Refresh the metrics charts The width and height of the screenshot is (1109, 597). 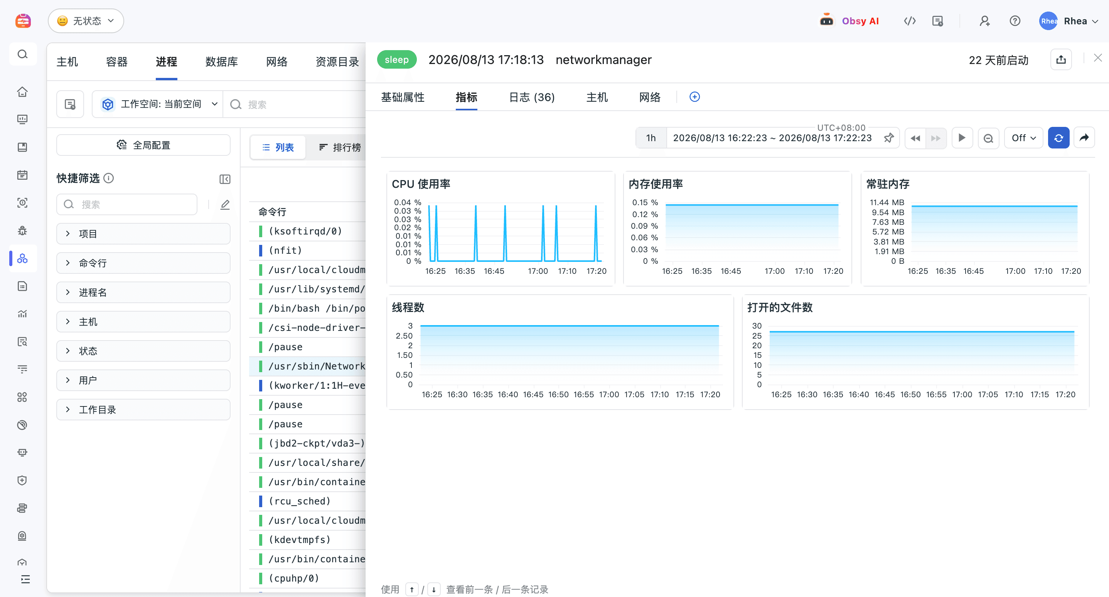(x=1058, y=138)
